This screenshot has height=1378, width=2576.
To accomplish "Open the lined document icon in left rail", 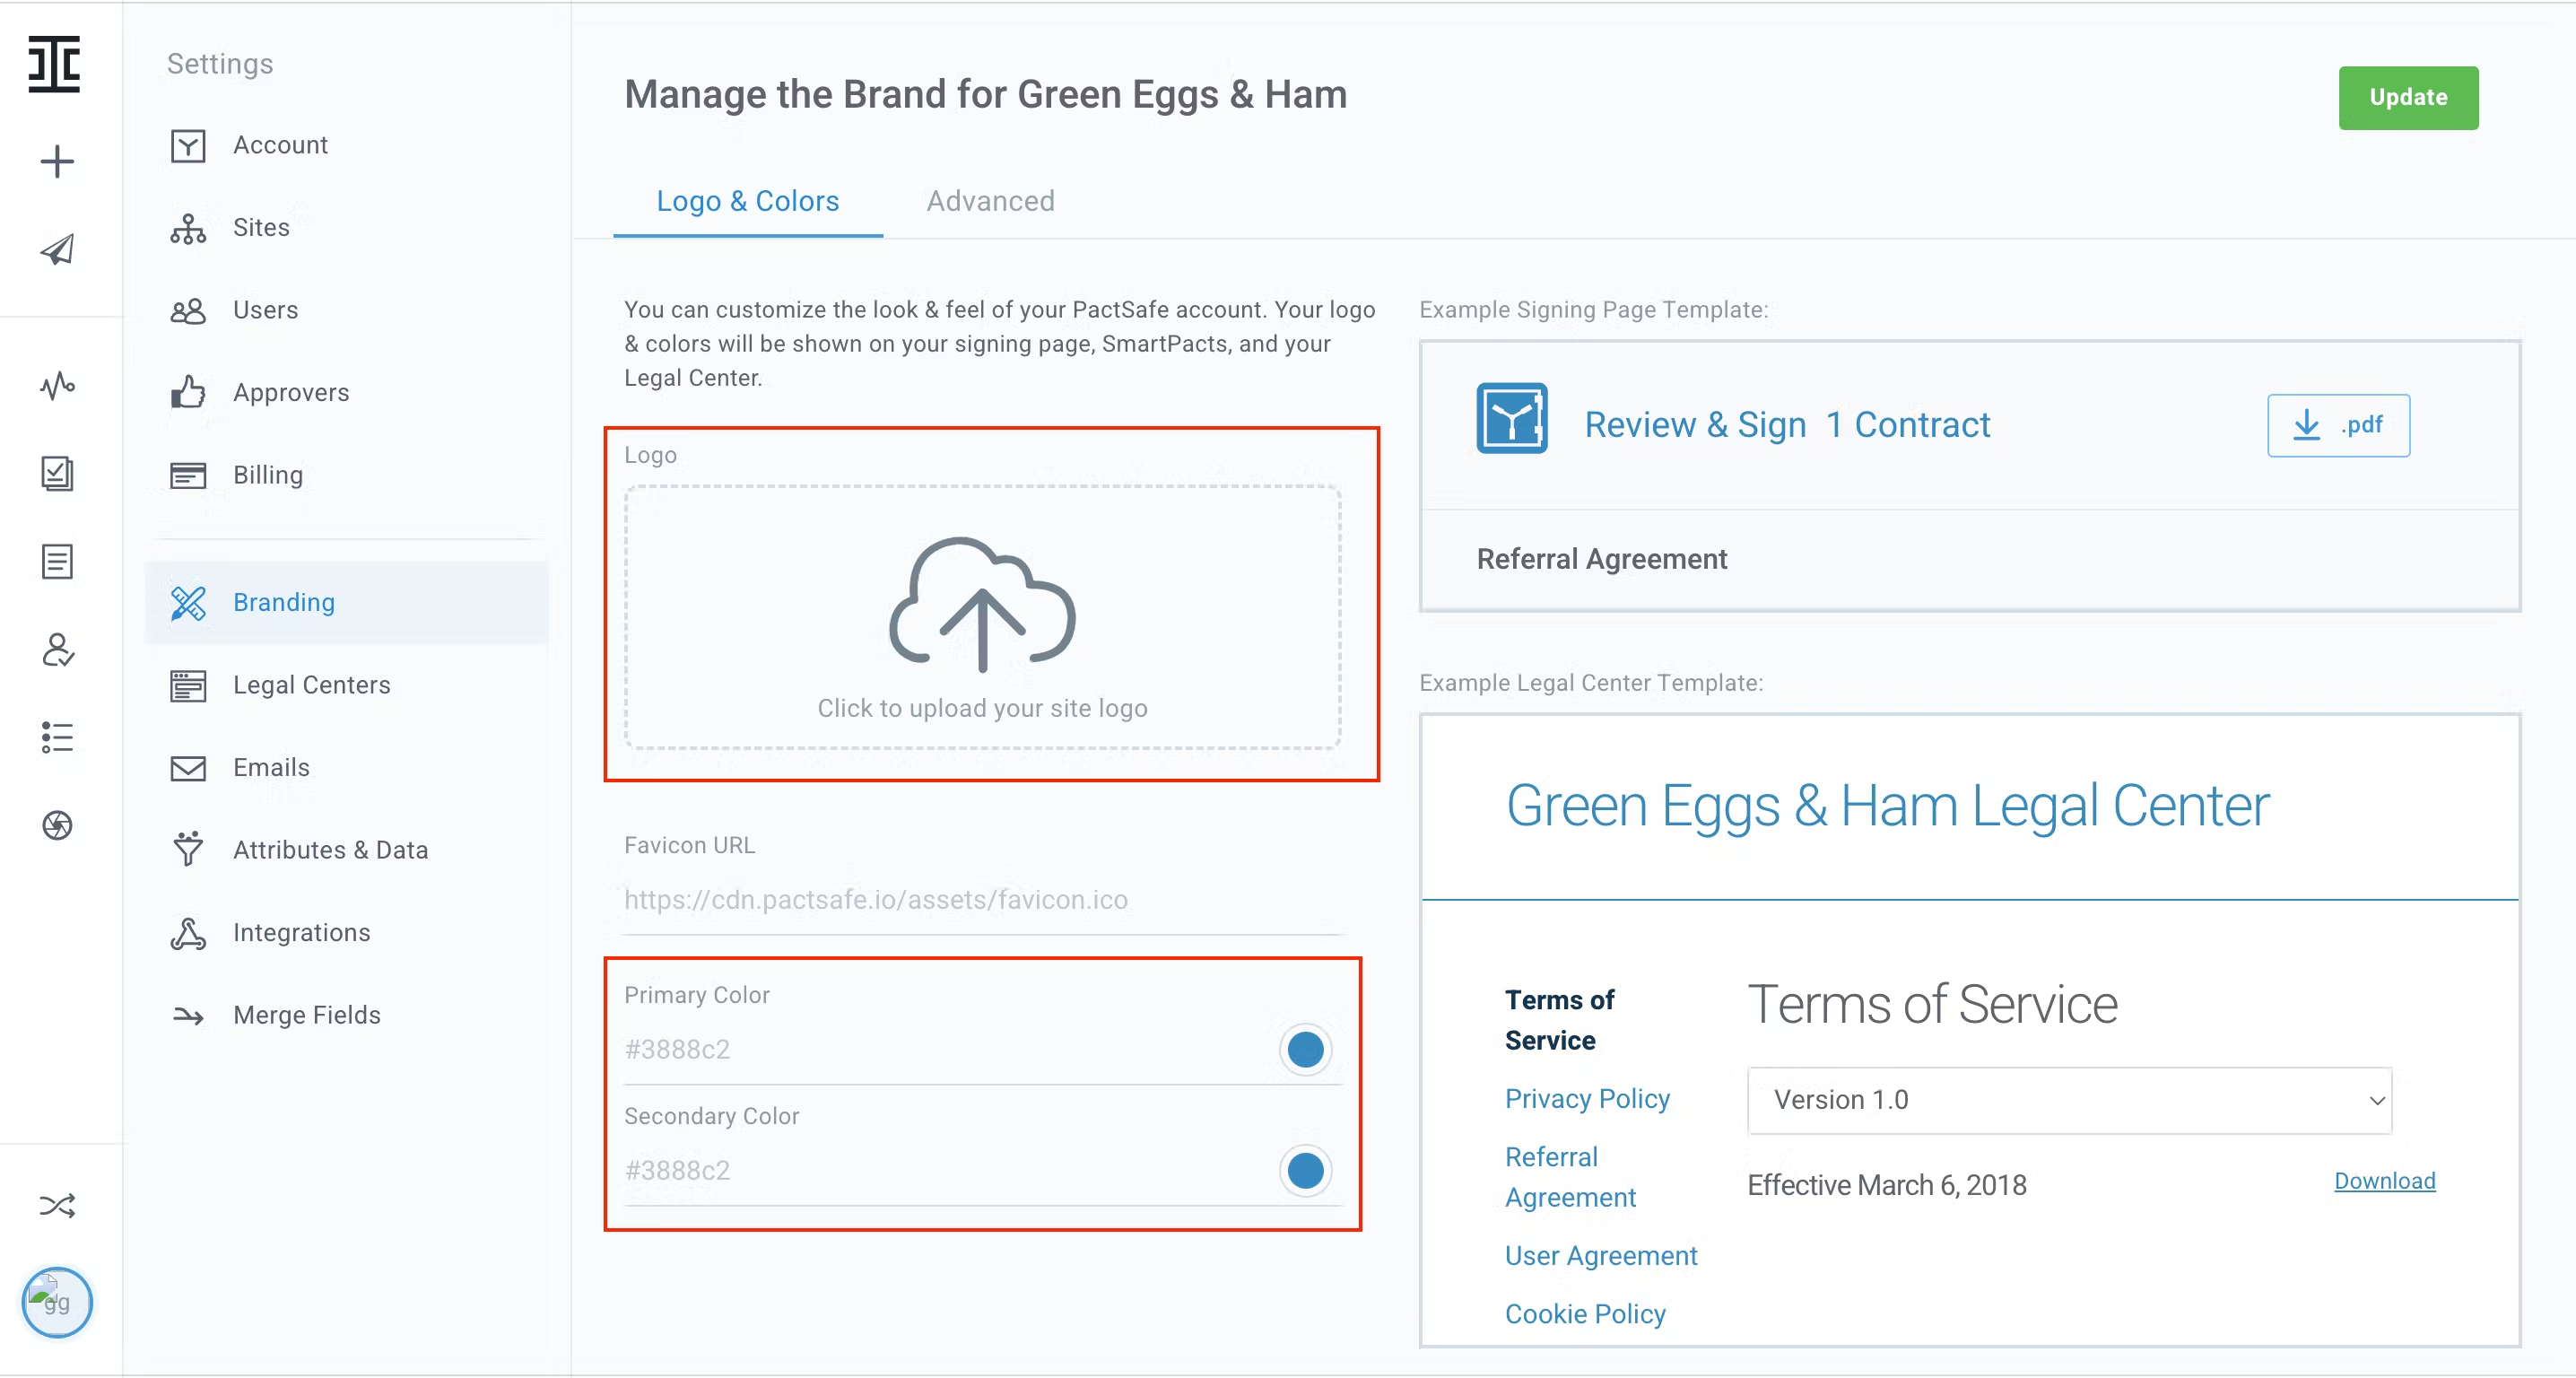I will [57, 561].
